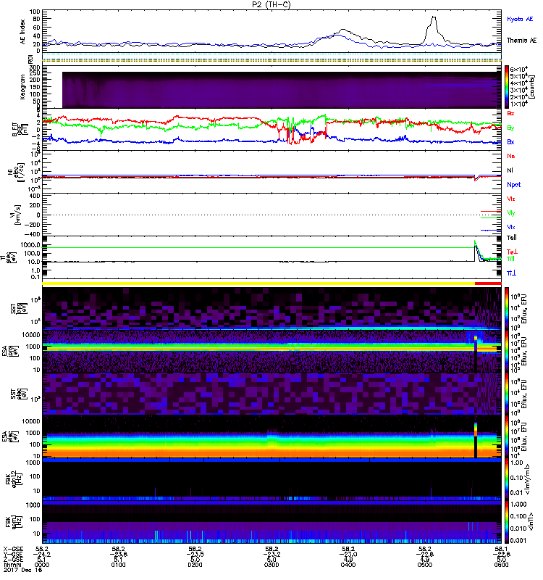The width and height of the screenshot is (543, 580).
Task: Click the plot title "P2 (TH-C)"
Action: tap(271, 4)
